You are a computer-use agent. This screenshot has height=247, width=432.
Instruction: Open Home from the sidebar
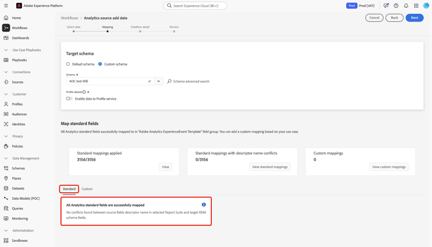(16, 18)
